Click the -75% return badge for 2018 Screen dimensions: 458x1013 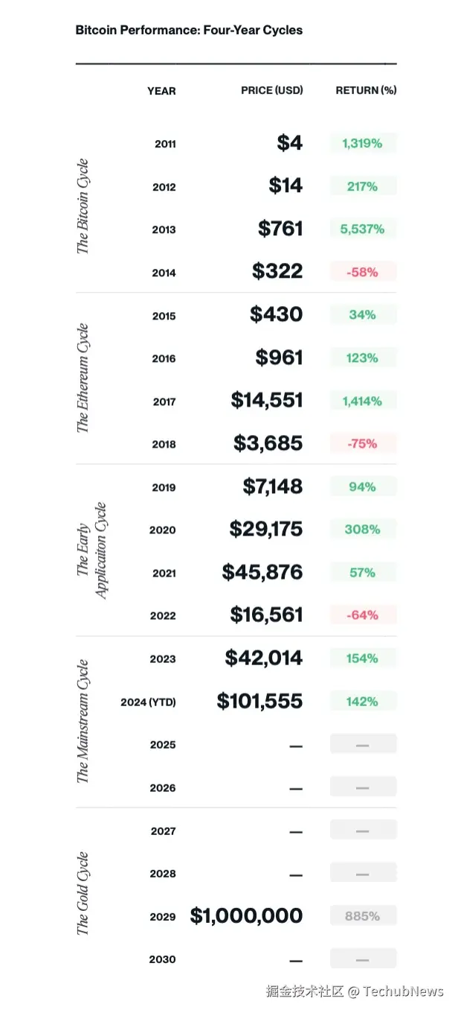[363, 444]
